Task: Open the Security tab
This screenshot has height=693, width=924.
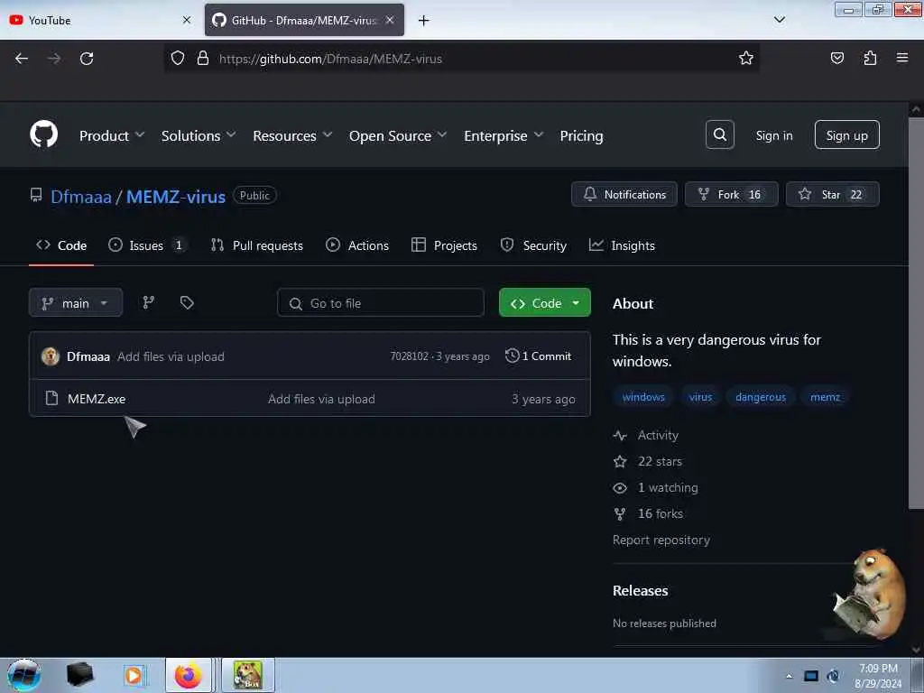Action: (532, 245)
